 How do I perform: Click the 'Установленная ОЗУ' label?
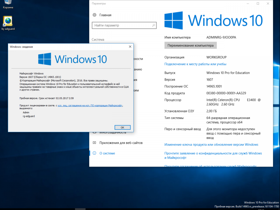point(179,111)
